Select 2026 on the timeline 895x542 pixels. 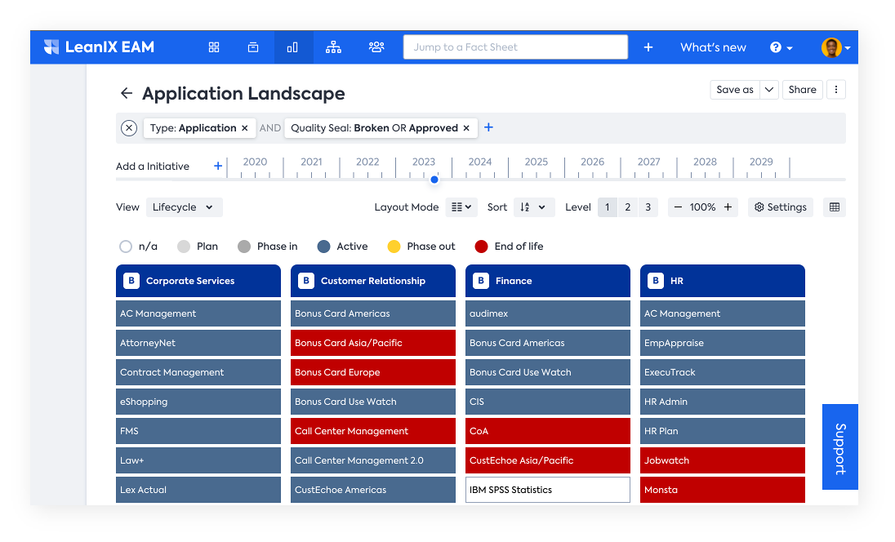pos(592,162)
